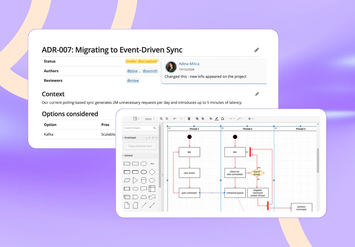Edit the Scratchpad with pencil icon
355x247 pixels.
(x=153, y=138)
